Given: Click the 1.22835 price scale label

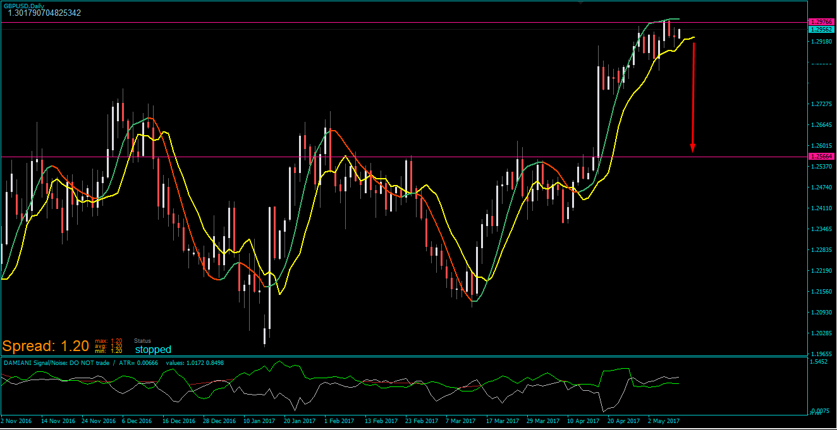Looking at the screenshot, I should pyautogui.click(x=821, y=250).
